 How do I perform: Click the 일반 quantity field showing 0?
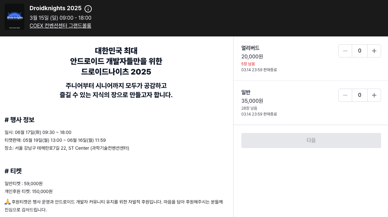(360, 95)
